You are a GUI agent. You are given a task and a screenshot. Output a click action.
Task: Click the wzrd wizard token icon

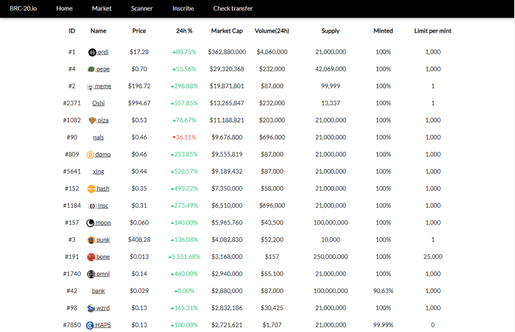pos(91,308)
